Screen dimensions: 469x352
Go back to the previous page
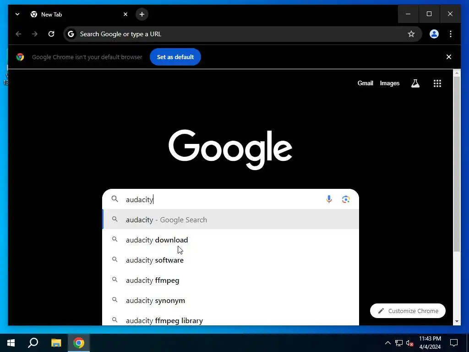tap(18, 34)
